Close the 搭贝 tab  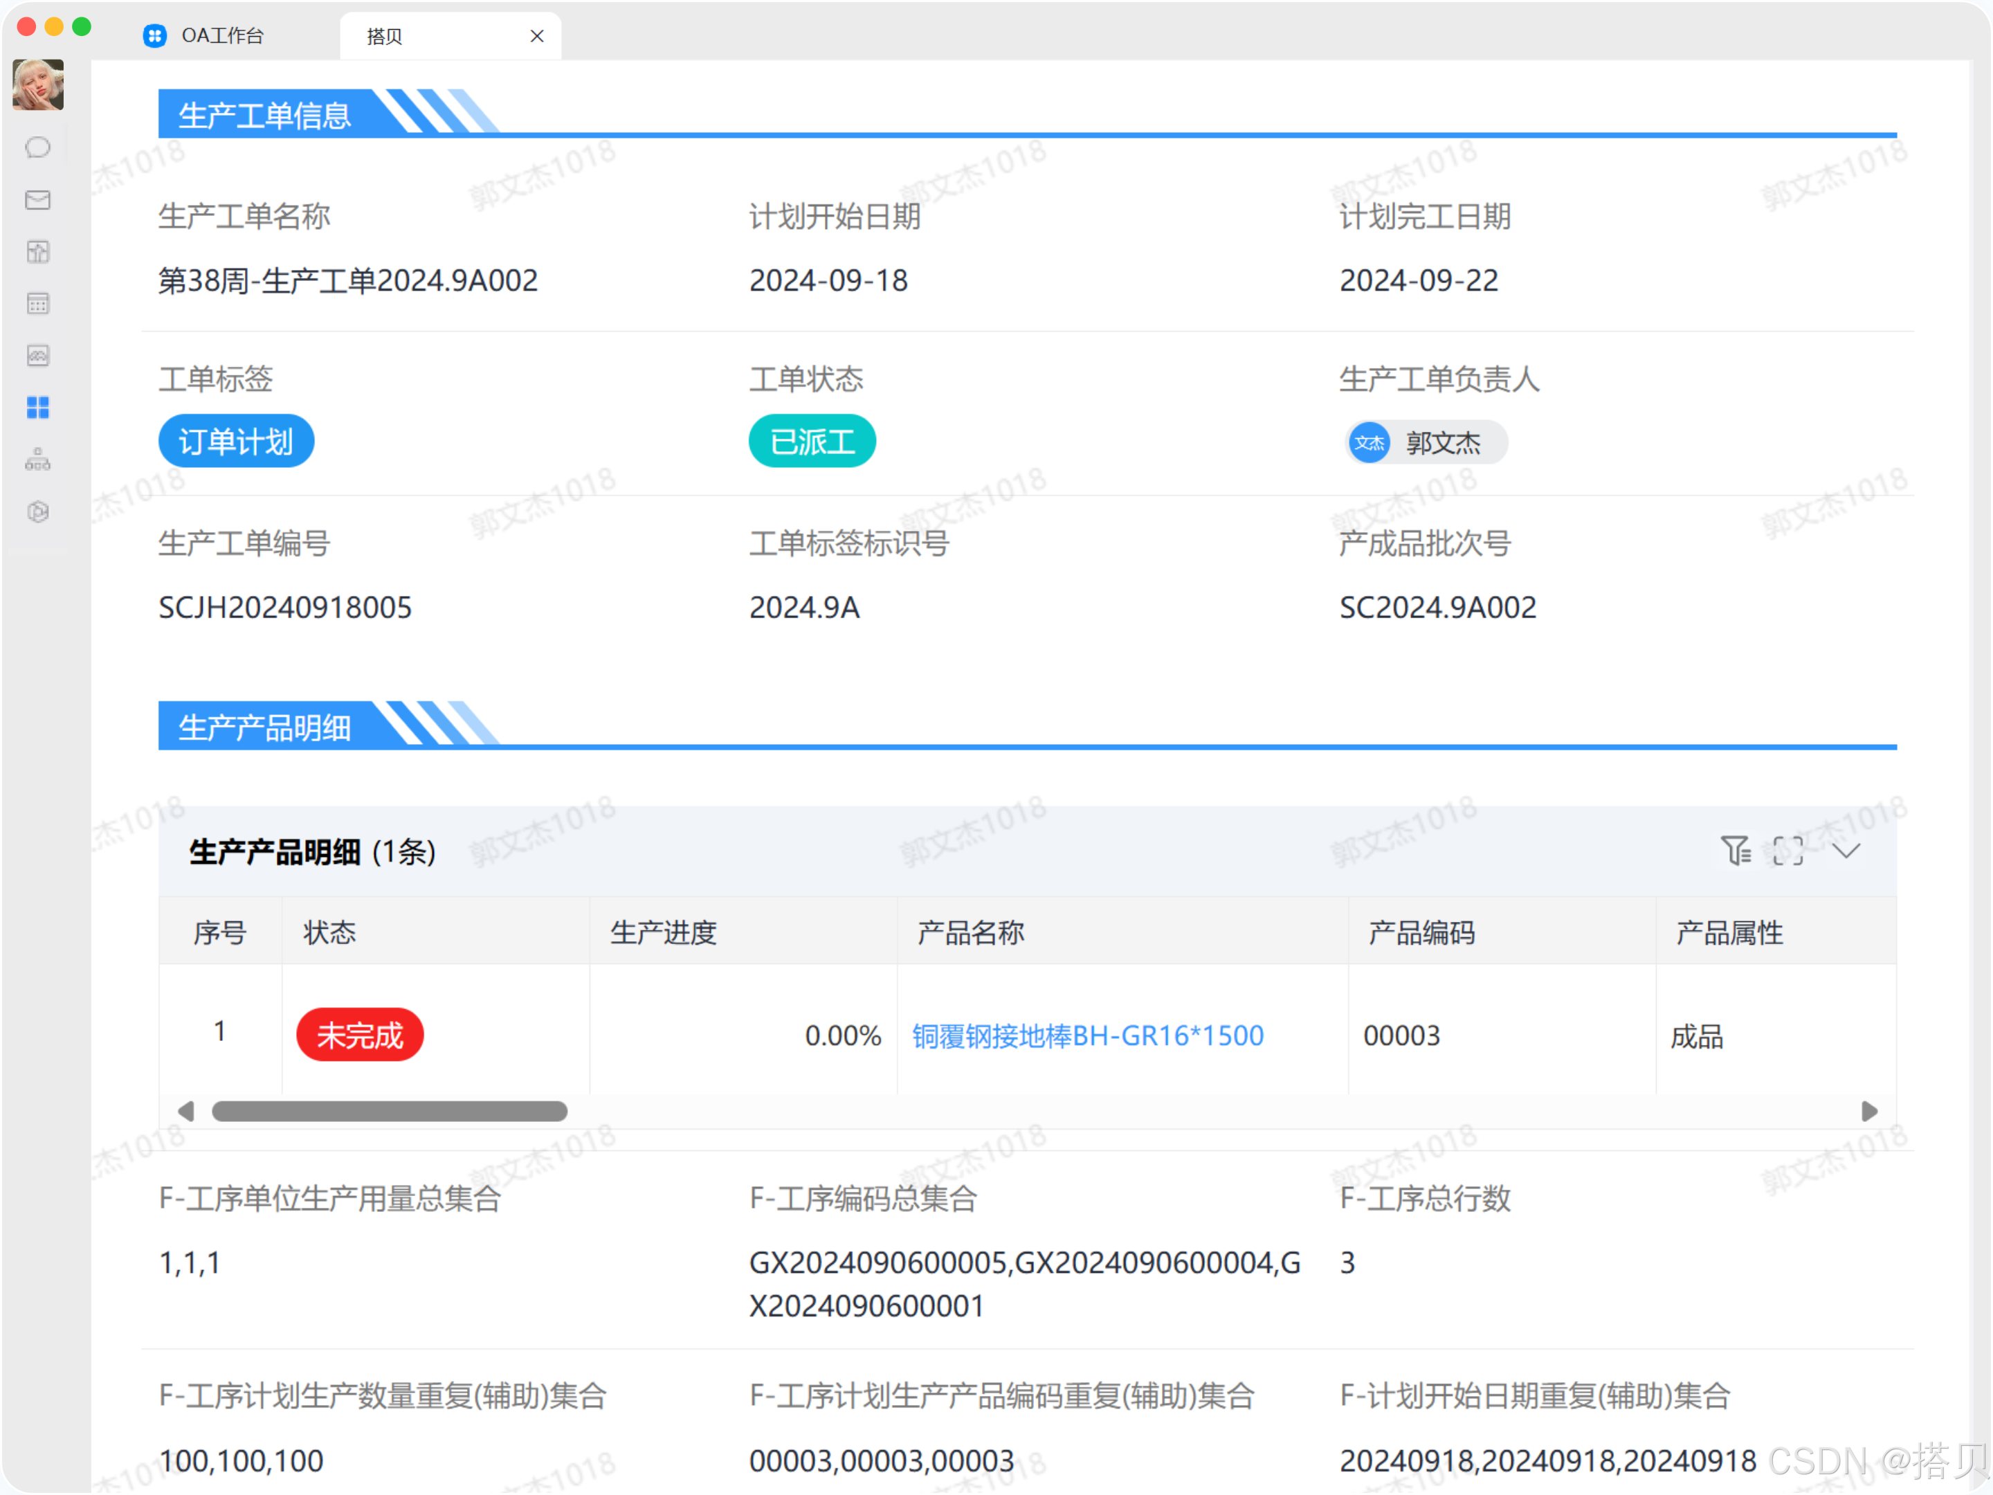coord(537,36)
